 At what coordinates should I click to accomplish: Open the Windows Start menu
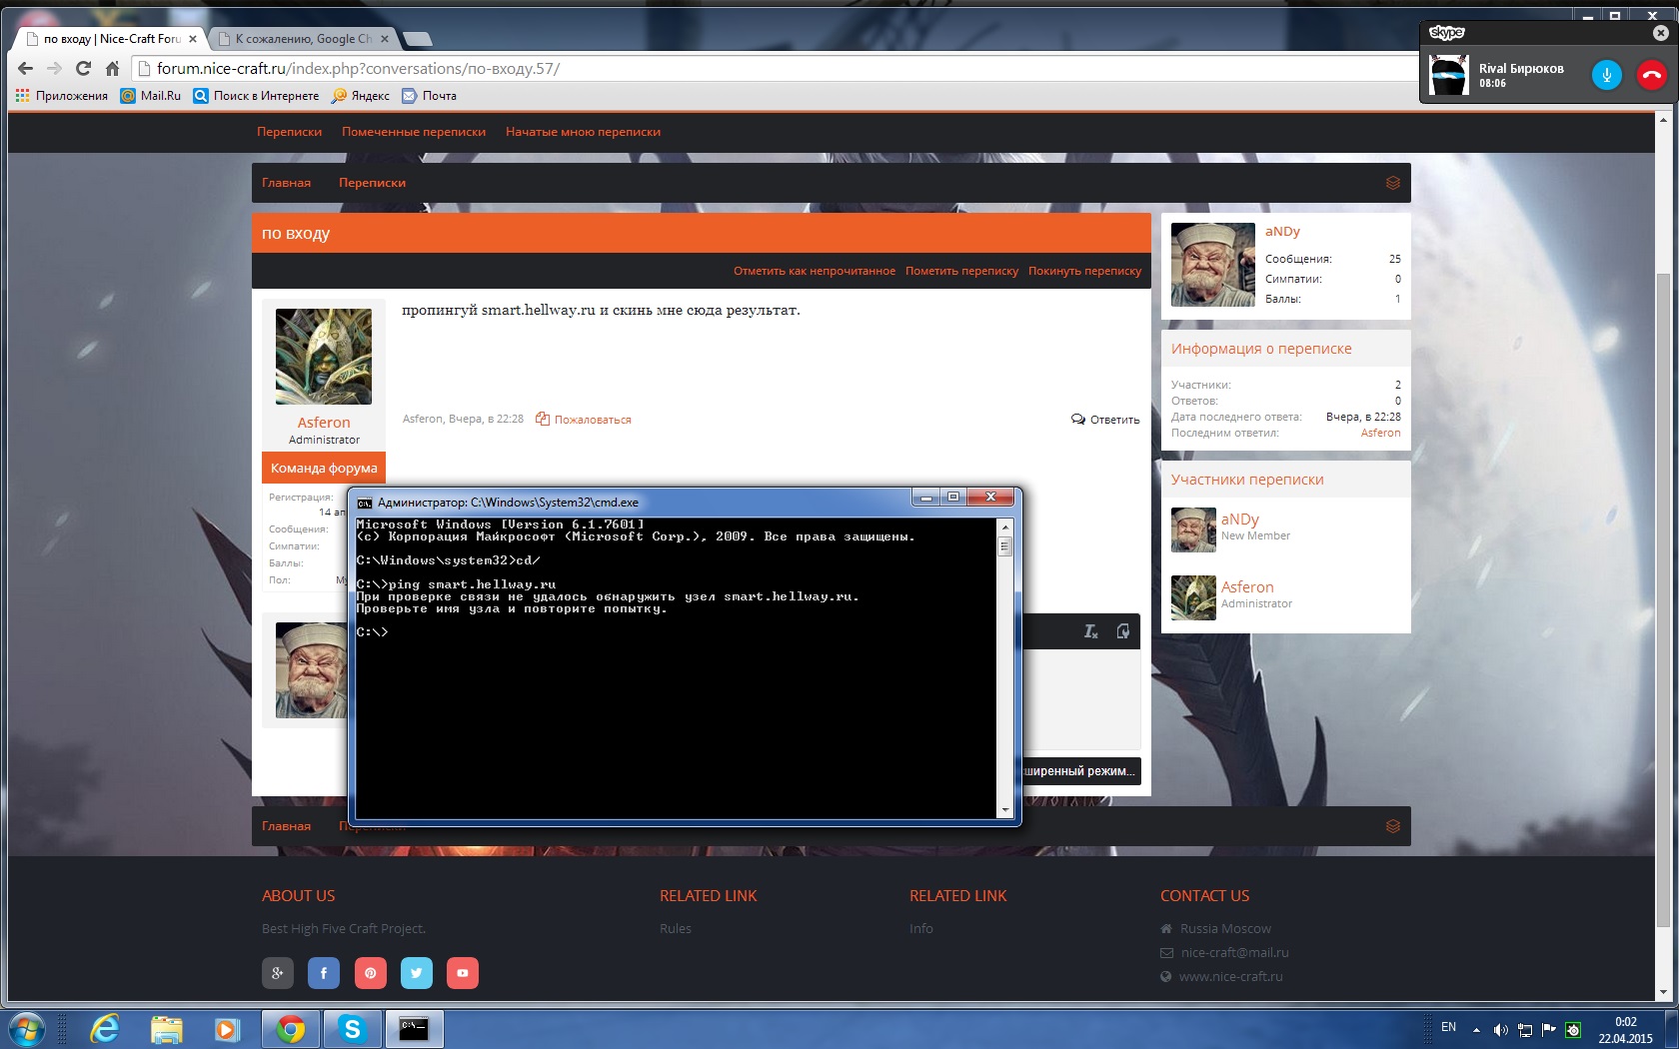tap(27, 1028)
